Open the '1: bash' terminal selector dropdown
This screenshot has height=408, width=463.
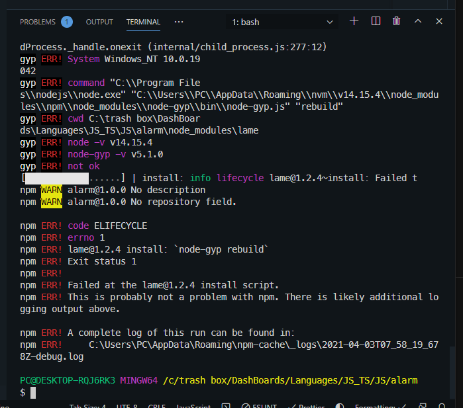(x=282, y=22)
